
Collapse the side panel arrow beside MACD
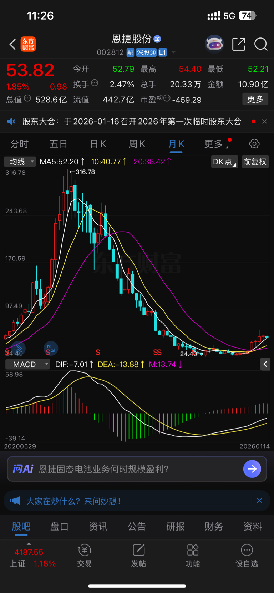(x=265, y=364)
